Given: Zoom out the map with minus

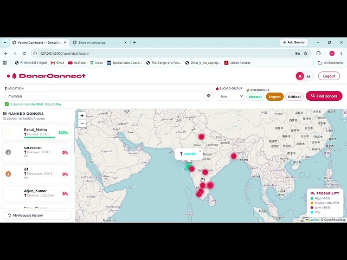Looking at the screenshot, I should (x=82, y=123).
